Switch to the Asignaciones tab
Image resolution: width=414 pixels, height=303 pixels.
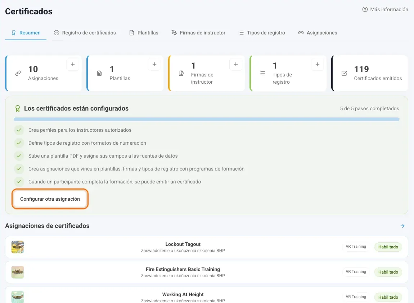tap(318, 33)
